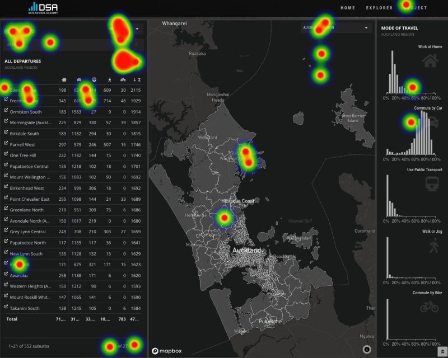Viewport: 448px width, 358px height.
Task: Go to the HOME menu item
Action: coord(348,8)
